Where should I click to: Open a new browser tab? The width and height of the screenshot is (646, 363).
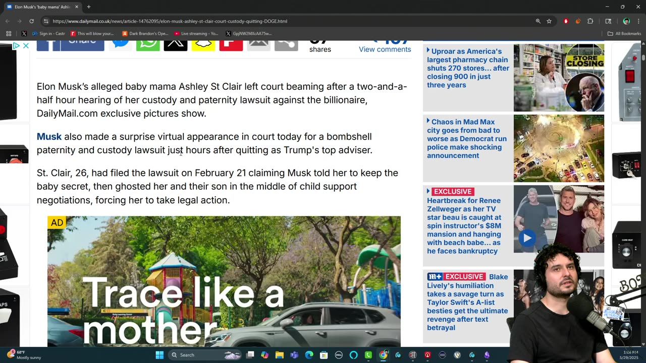(x=88, y=7)
